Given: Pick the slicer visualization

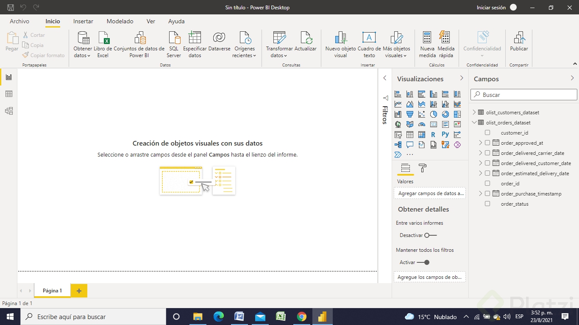Looking at the screenshot, I should pos(398,135).
